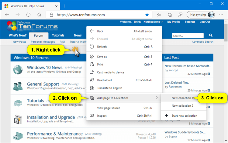This screenshot has height=143, width=228.
Task: Close the Windows 10 Help Forums tab
Action: (x=57, y=6)
